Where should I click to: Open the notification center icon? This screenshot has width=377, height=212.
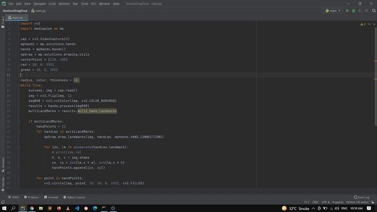click(x=369, y=208)
